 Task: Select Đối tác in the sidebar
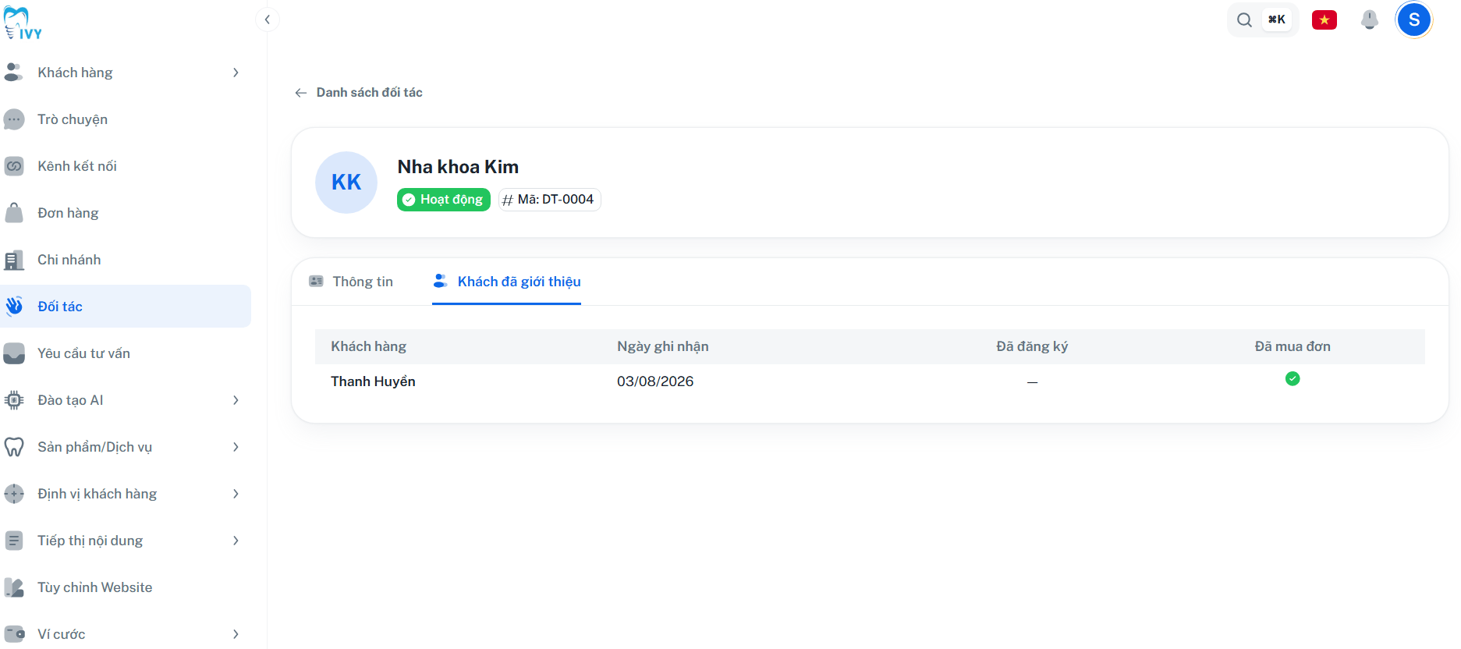pyautogui.click(x=126, y=307)
